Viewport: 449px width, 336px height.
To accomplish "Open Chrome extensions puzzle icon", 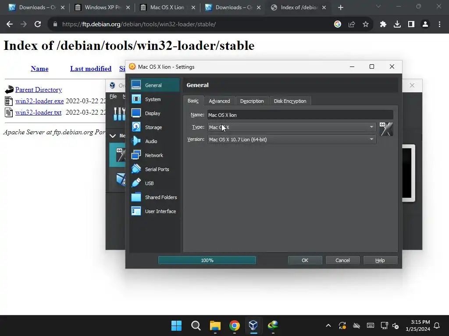I will pyautogui.click(x=383, y=24).
